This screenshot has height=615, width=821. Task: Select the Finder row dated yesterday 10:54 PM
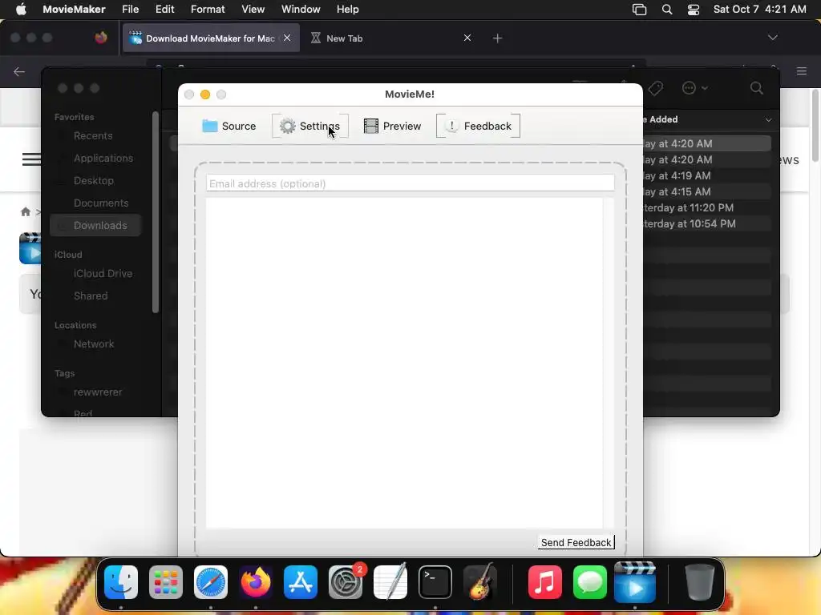pyautogui.click(x=707, y=224)
